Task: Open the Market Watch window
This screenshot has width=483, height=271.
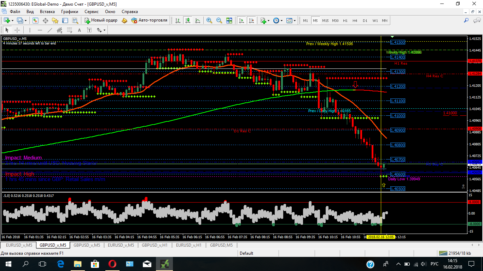Action: click(x=36, y=20)
